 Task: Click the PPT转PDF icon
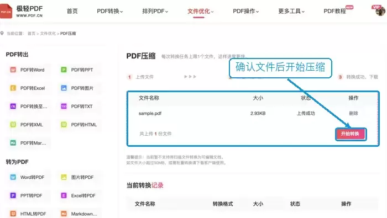tap(13, 195)
